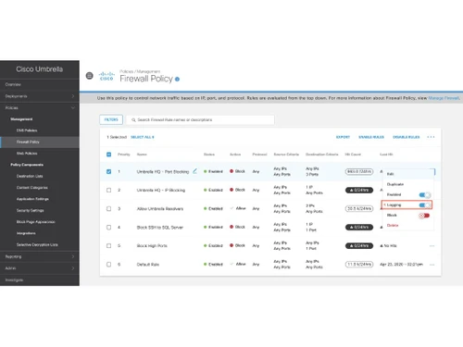The height and width of the screenshot is (347, 463).
Task: Click hit count badge of Block SSH rule
Action: tap(359, 227)
